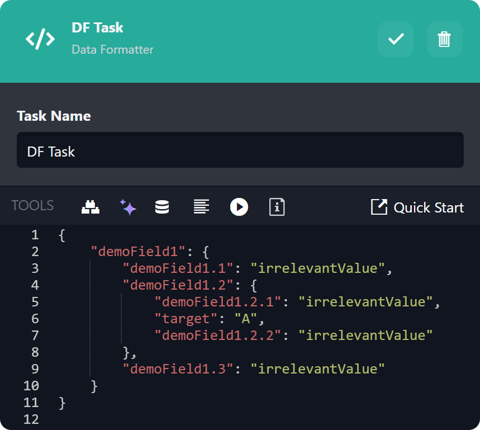Screen dimensions: 480x430
Task: Delete the DF Task with trash icon
Action: 444,39
